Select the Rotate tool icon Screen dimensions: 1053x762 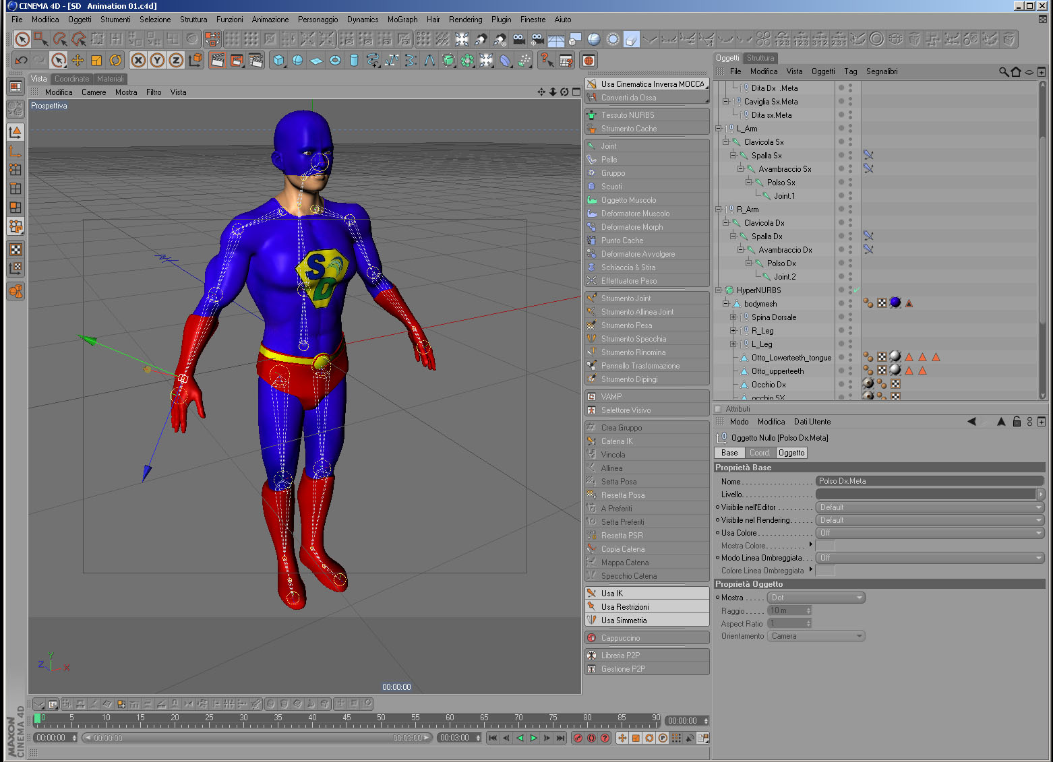point(115,61)
